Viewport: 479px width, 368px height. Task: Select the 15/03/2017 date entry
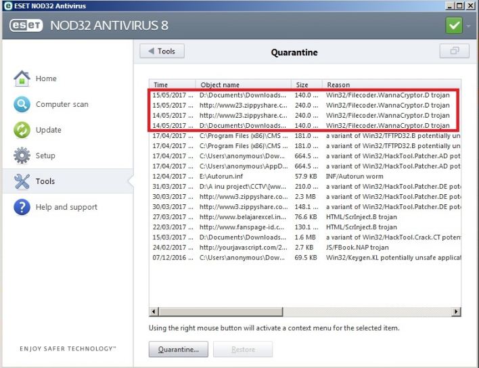click(173, 237)
